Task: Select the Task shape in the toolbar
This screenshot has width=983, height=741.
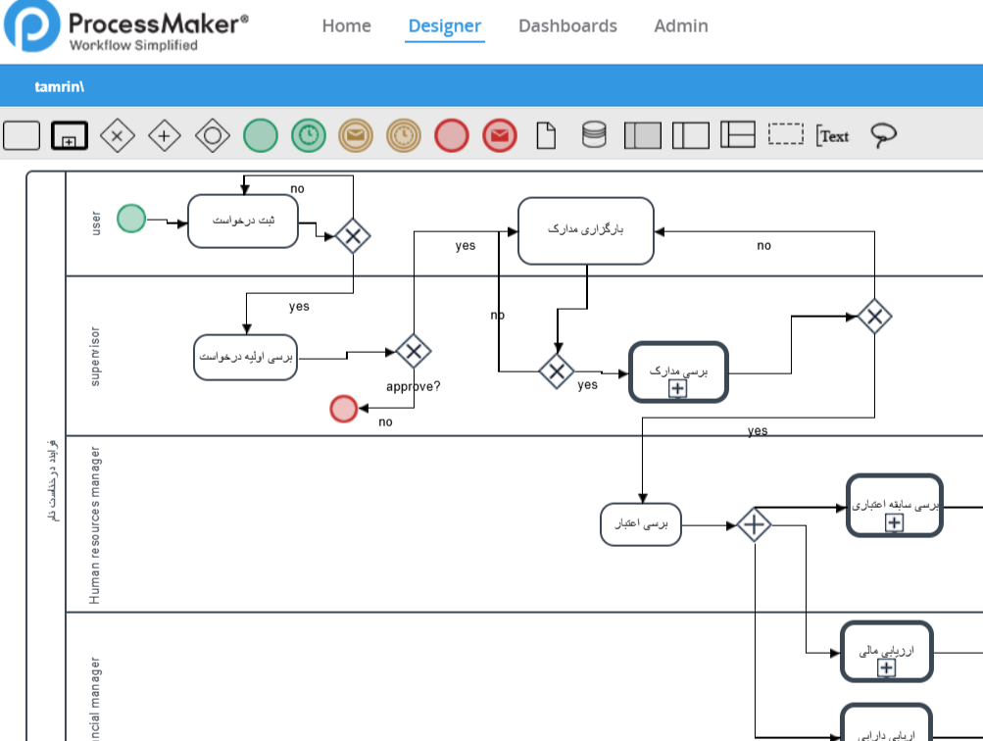Action: pos(22,135)
